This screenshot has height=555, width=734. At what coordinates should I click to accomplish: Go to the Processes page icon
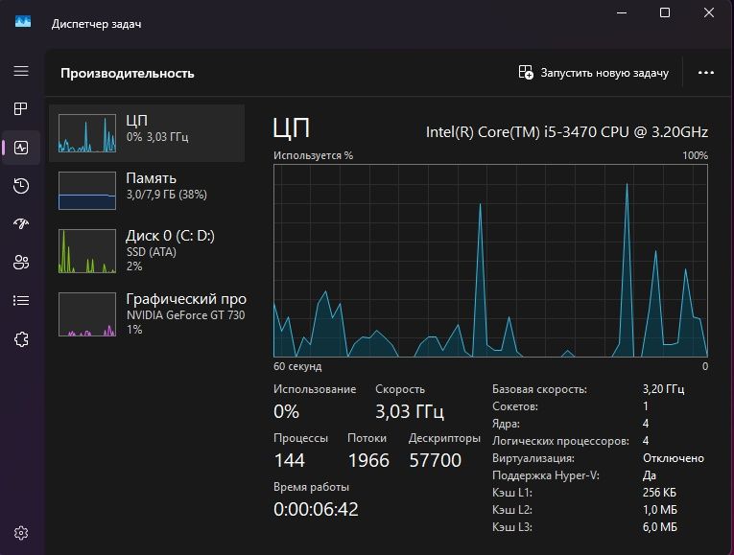(21, 109)
